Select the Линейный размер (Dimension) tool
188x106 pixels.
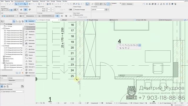click(30, 32)
